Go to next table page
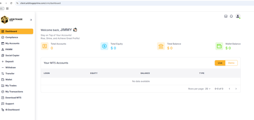The height and width of the screenshot is (120, 254). 236,89
